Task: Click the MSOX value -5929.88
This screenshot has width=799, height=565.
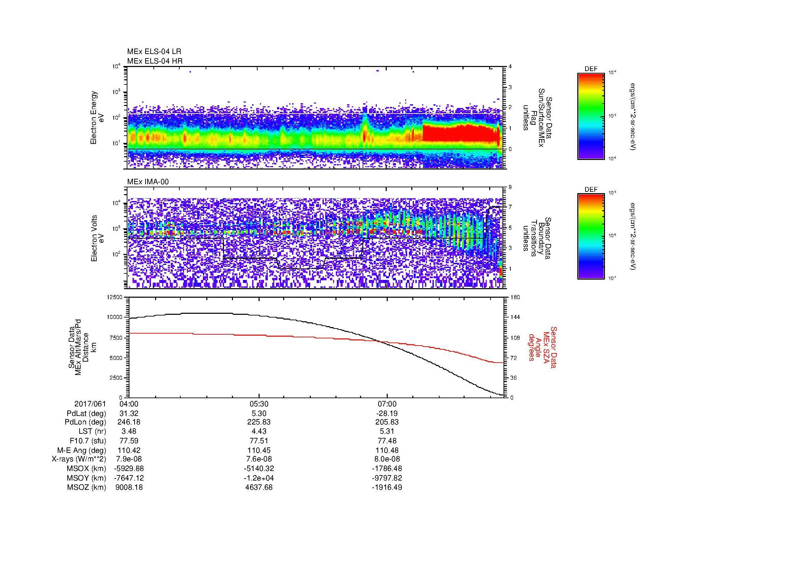Action: coord(129,469)
